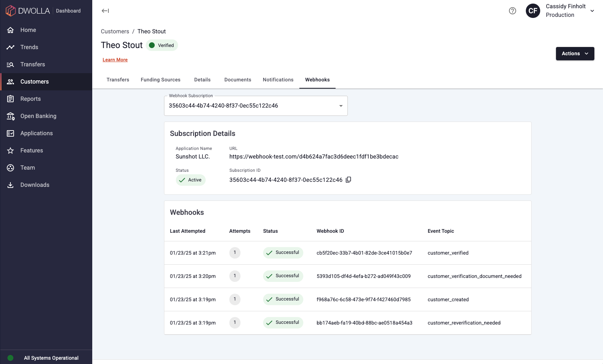Screen dimensions: 603x364
Task: Click the Dwolla logo icon
Action: click(10, 11)
